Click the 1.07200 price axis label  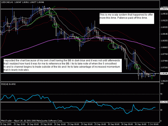coord(164,67)
